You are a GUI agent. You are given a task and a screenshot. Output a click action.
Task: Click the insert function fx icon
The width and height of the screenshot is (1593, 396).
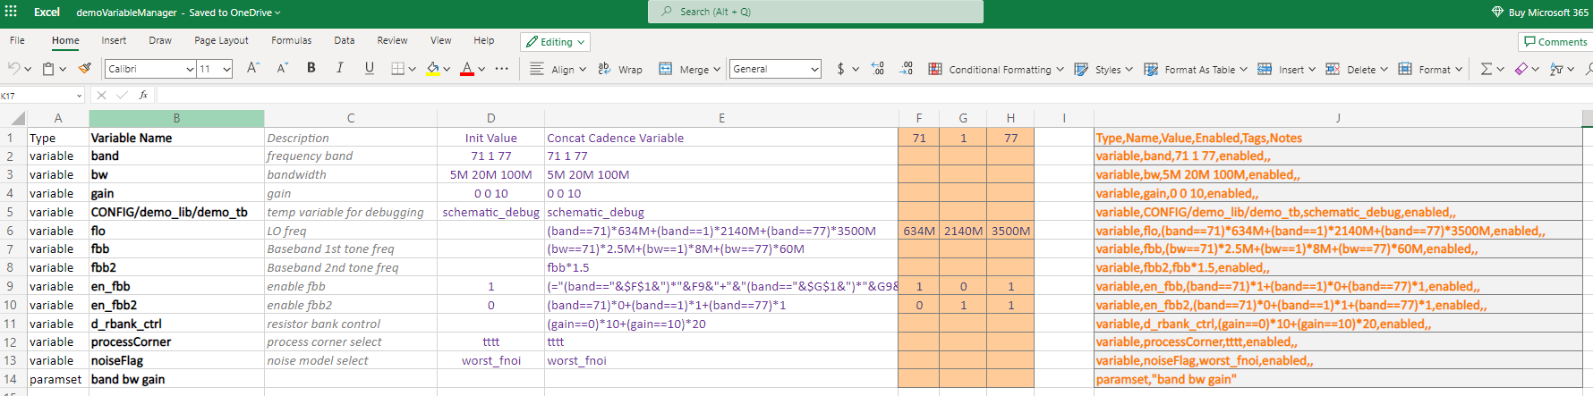coord(143,95)
